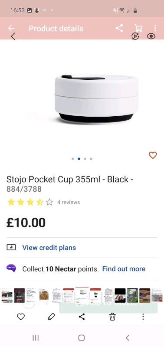This screenshot has width=164, height=347.
Task: Open the View credit plans link
Action: pyautogui.click(x=49, y=248)
